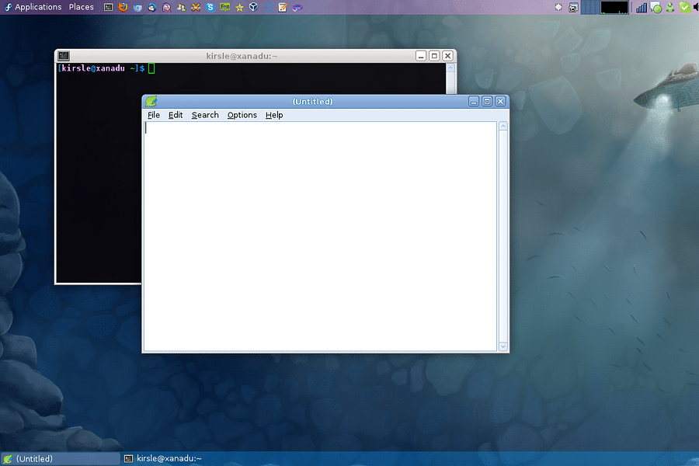Click the network signal bars tray icon
Image resolution: width=699 pixels, height=466 pixels.
pos(642,7)
